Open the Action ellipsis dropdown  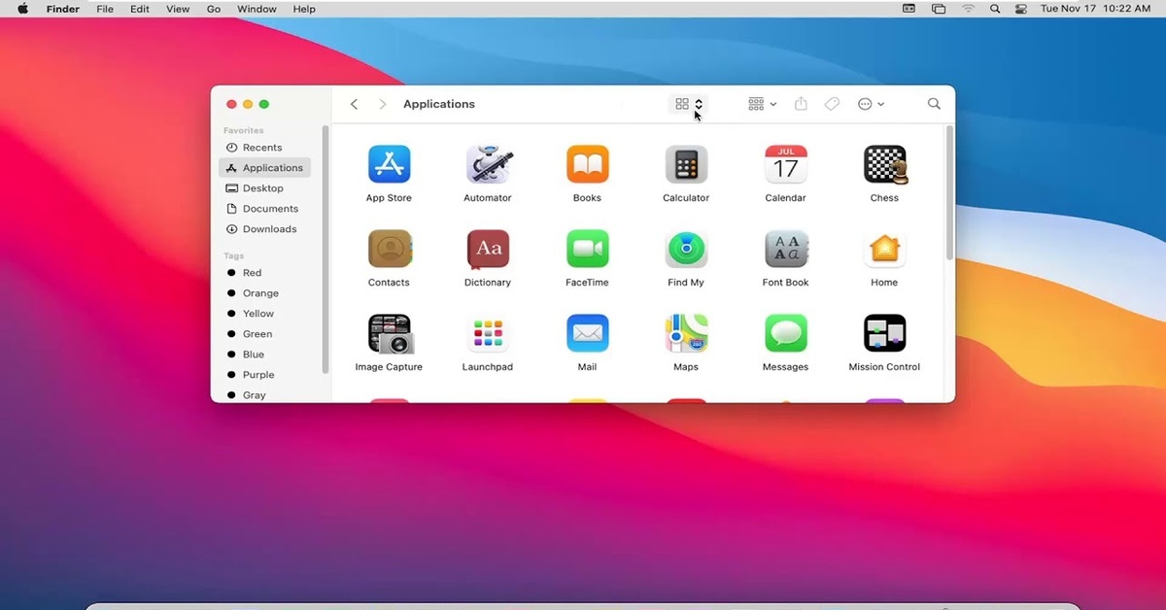pos(871,104)
